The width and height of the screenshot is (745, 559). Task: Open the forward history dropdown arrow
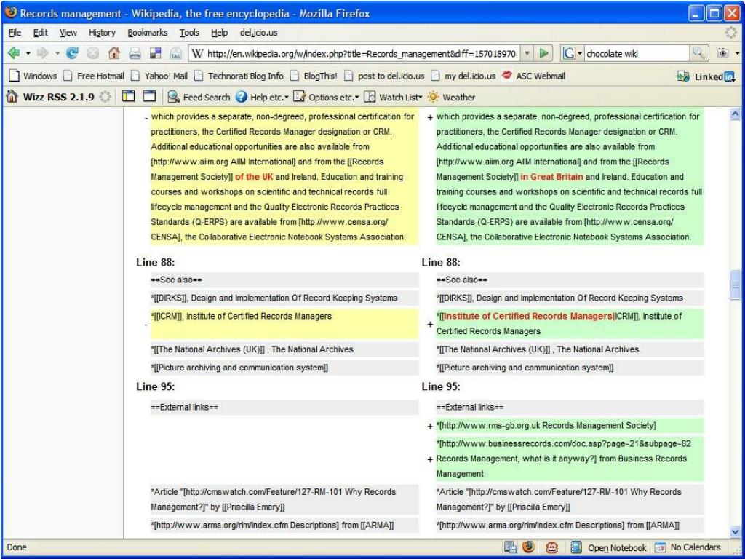point(57,53)
